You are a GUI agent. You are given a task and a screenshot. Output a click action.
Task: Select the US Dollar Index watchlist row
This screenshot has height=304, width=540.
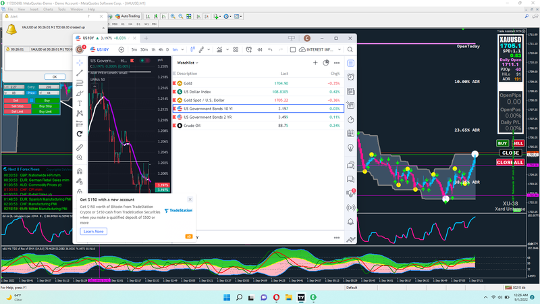tap(258, 92)
